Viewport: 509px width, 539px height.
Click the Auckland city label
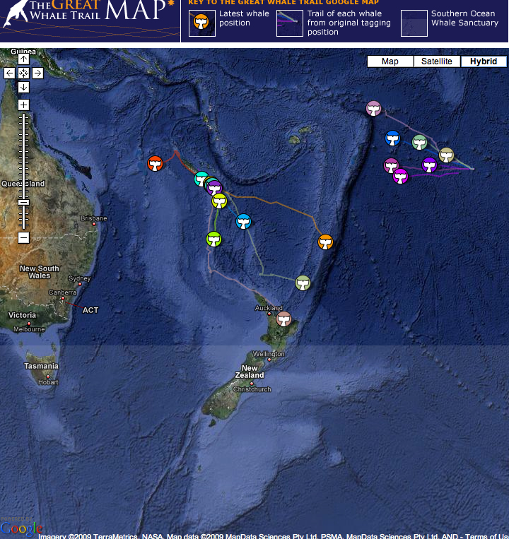tap(269, 308)
